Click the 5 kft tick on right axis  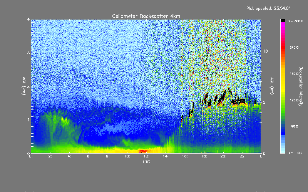[x=264, y=102]
